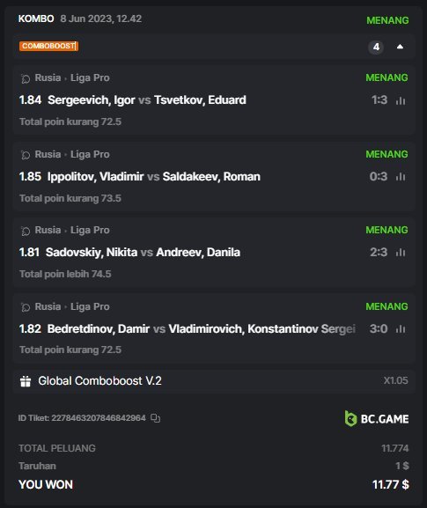This screenshot has width=427, height=508.
Task: Click table tennis icon beside first Rusia Liga Pro
Action: 26,78
